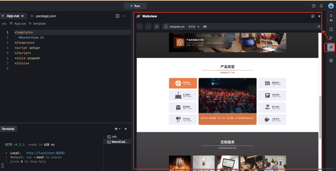Open the file search sidebar icon
The height and width of the screenshot is (171, 336).
tap(331, 29)
